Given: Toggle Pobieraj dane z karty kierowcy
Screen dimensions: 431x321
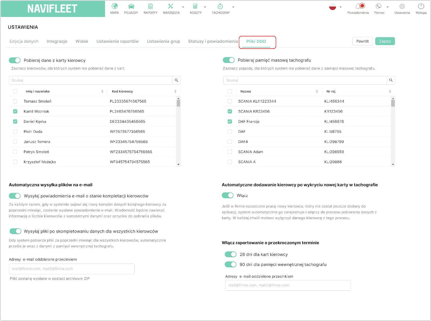Looking at the screenshot, I should [15, 60].
